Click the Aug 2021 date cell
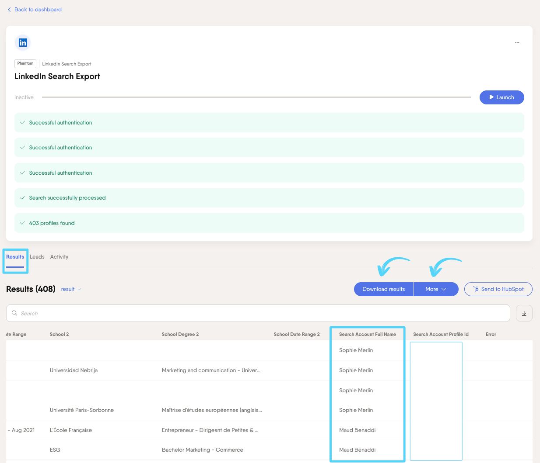Viewport: 540px width, 463px height. click(21, 430)
